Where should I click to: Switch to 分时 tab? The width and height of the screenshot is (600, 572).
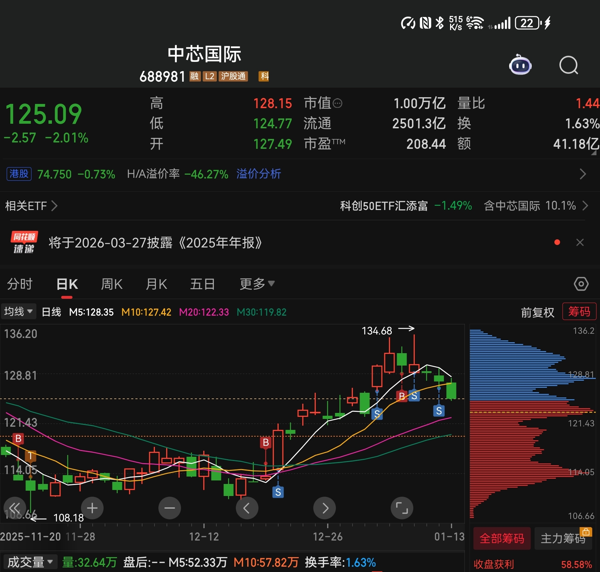[20, 284]
